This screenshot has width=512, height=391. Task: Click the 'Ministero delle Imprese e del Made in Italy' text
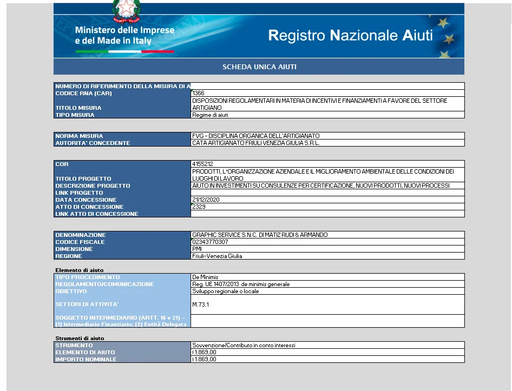click(124, 35)
